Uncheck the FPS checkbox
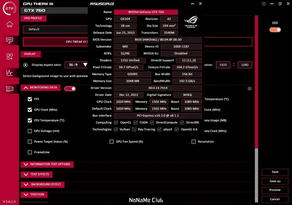 [x=30, y=99]
